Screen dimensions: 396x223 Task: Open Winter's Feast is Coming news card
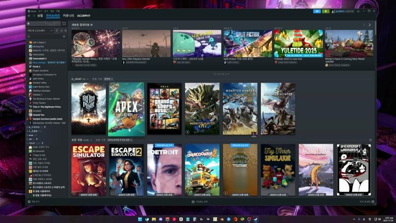click(x=349, y=48)
